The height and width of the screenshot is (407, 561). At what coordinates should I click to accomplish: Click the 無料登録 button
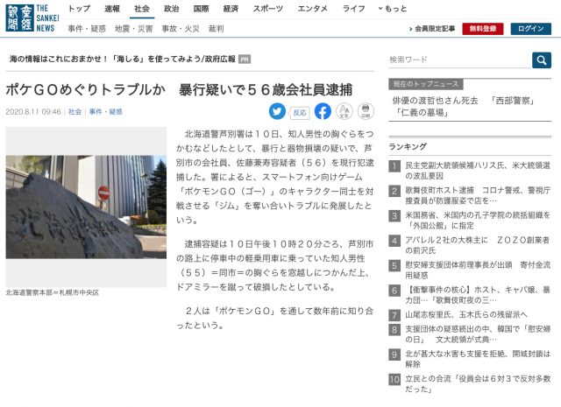pyautogui.click(x=483, y=28)
